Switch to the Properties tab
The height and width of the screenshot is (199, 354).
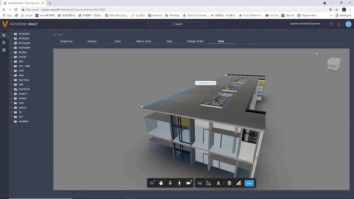pos(66,41)
